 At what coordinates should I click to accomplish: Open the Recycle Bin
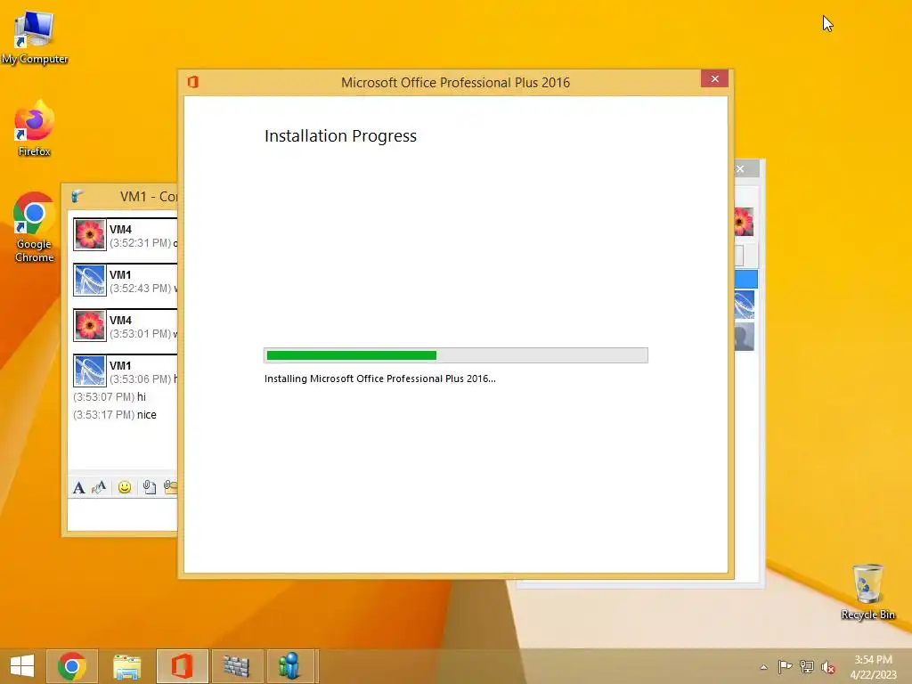point(867,591)
